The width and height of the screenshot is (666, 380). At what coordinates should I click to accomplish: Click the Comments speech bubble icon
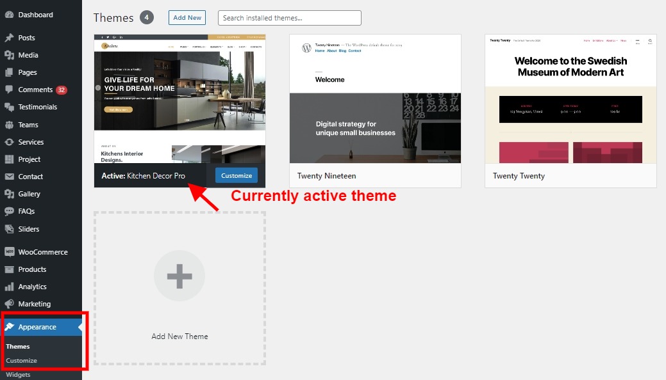coord(9,90)
